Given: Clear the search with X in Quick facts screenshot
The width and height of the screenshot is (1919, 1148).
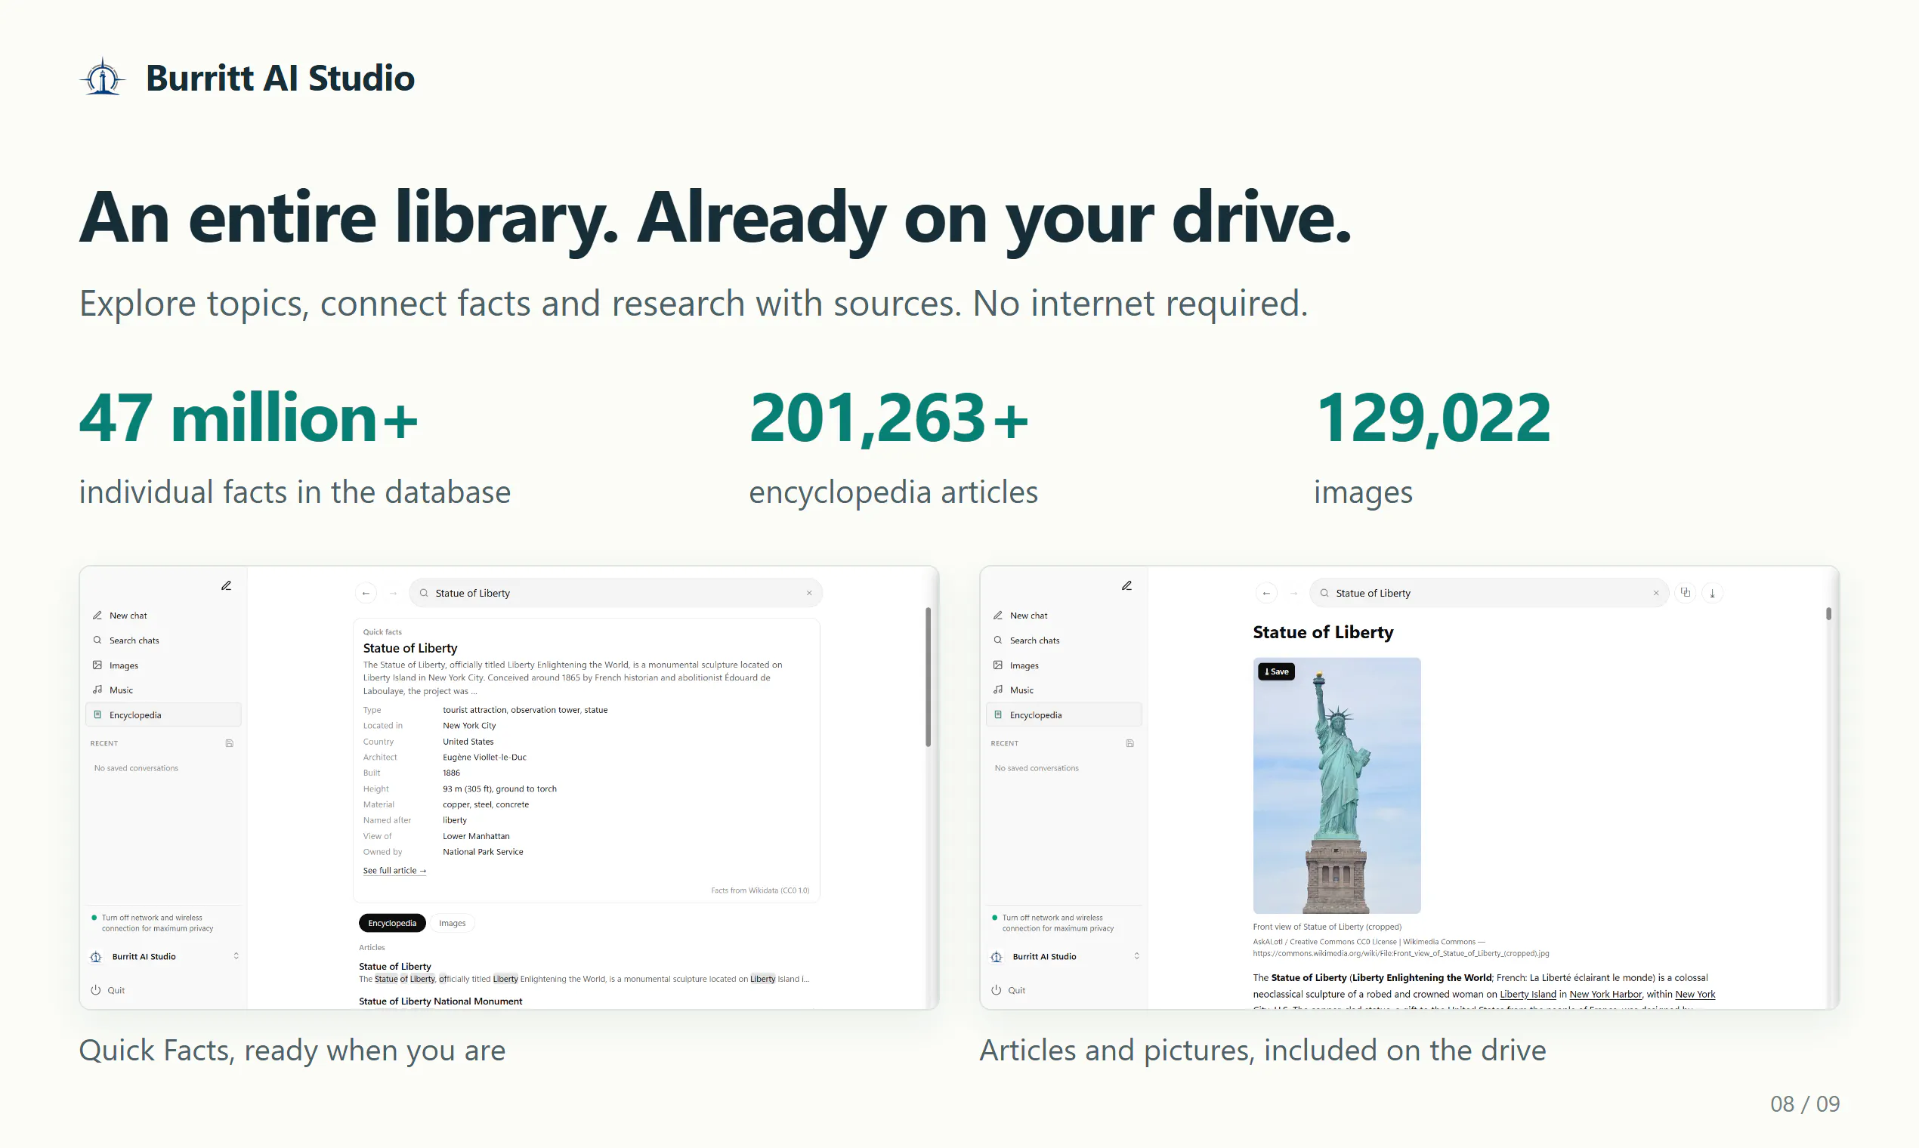Looking at the screenshot, I should [x=809, y=594].
